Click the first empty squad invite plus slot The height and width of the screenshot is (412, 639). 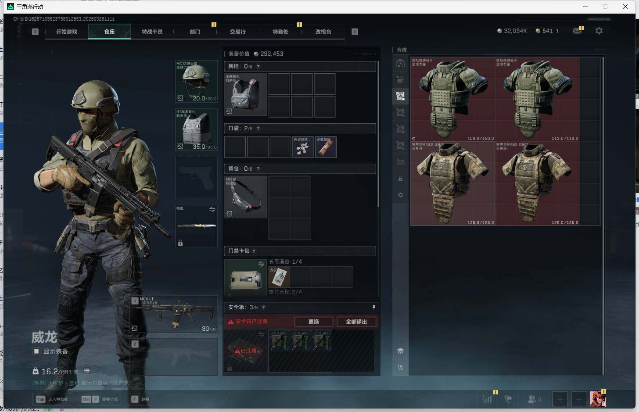pos(560,399)
